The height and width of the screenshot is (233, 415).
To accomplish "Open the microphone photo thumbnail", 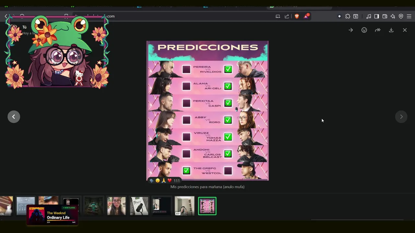I will (139, 206).
